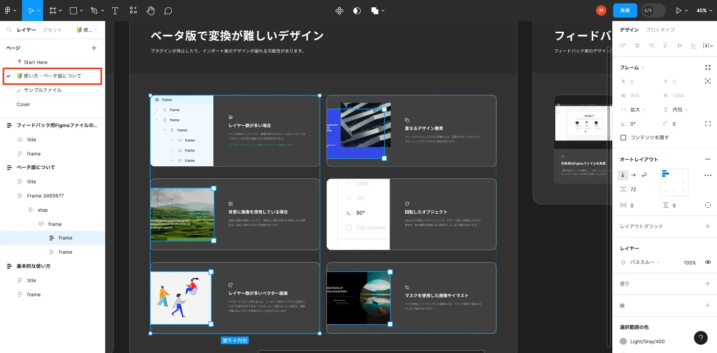Add a fill via 塗り plus
The image size is (717, 353).
point(707,284)
